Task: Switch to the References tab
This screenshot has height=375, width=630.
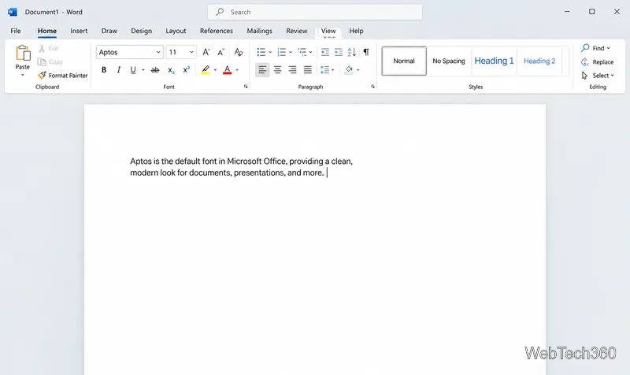Action: [x=217, y=31]
